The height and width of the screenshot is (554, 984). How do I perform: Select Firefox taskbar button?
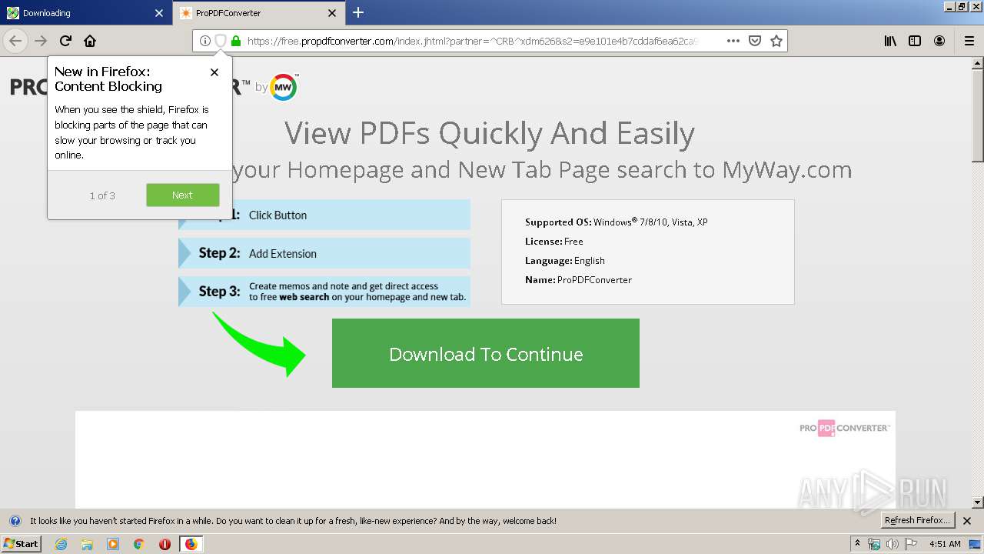click(191, 544)
